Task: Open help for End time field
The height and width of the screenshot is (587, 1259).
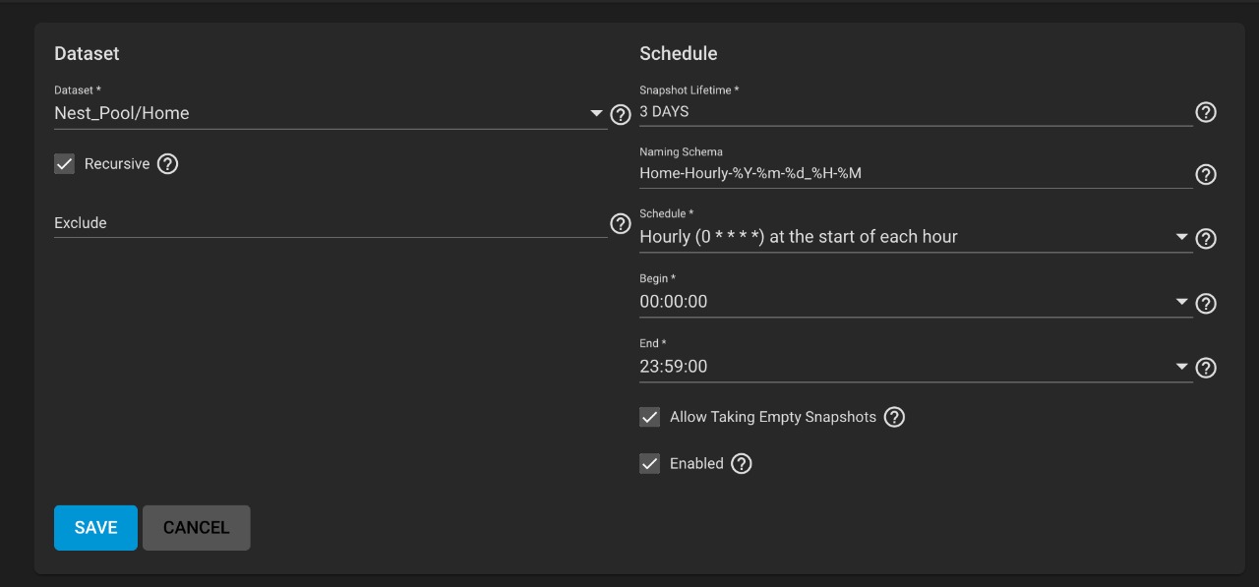Action: pos(1206,368)
